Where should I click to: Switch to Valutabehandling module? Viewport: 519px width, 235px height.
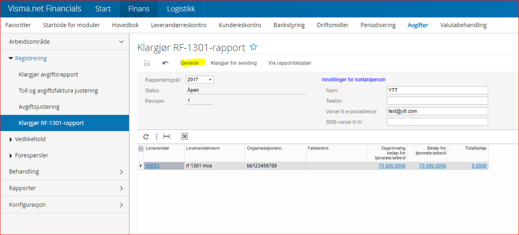pos(463,25)
